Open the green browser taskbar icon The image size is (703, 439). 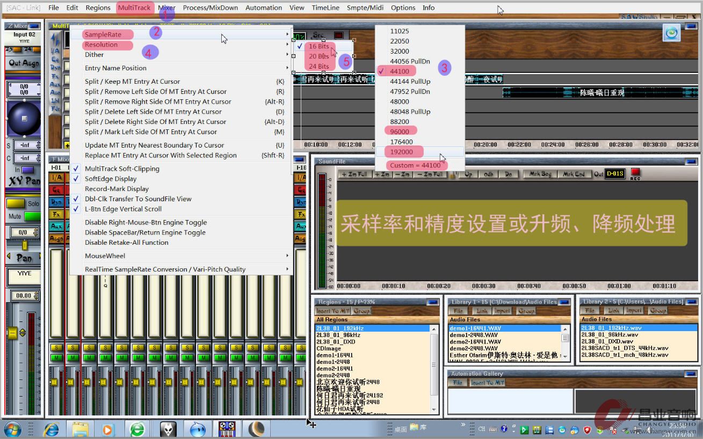pos(137,429)
